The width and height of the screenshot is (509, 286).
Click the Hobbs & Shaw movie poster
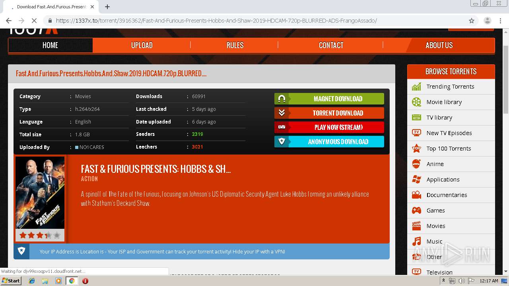40,193
